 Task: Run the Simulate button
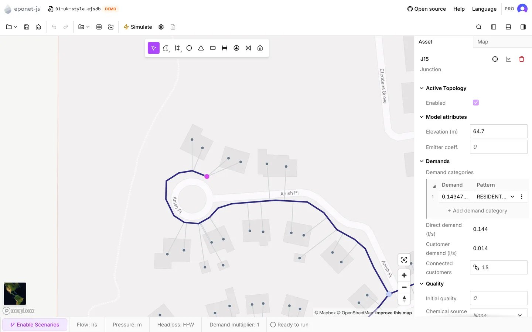(138, 27)
